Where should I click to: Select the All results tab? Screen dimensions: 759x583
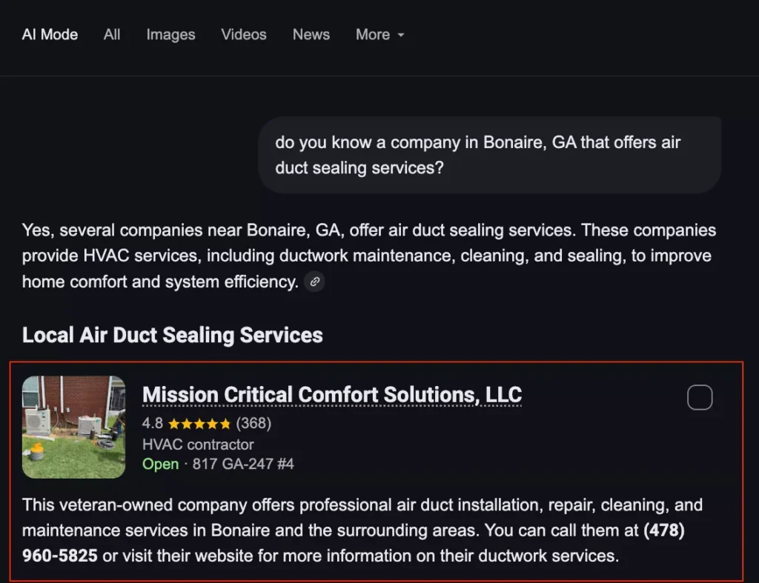point(111,35)
